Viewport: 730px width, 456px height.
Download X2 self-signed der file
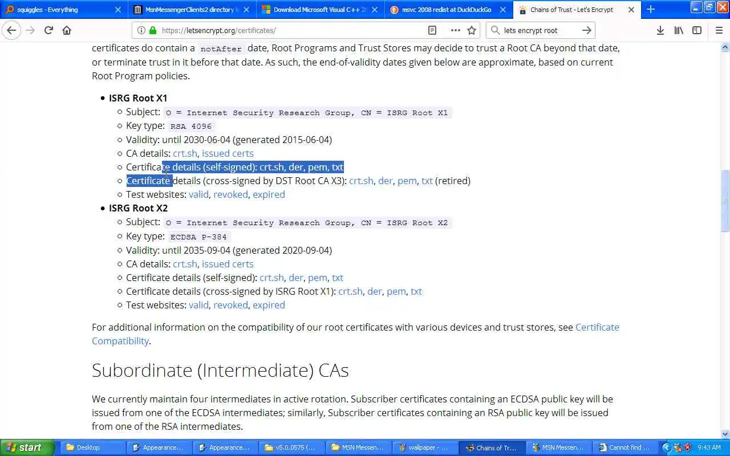296,278
